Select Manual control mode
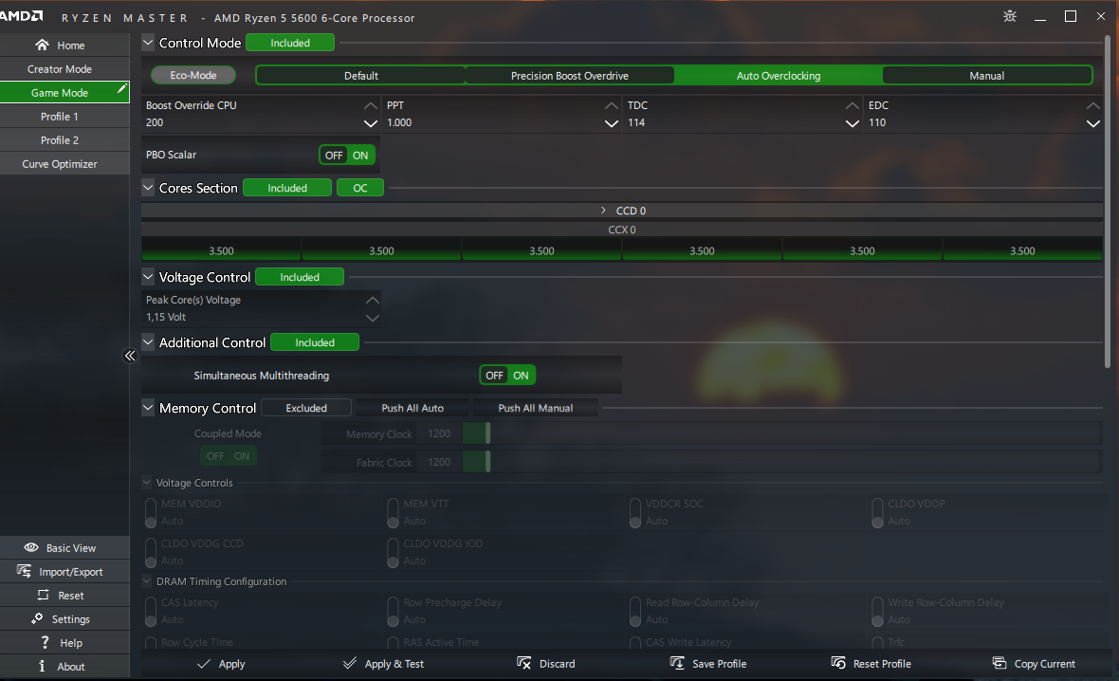Viewport: 1119px width, 681px height. [x=987, y=76]
